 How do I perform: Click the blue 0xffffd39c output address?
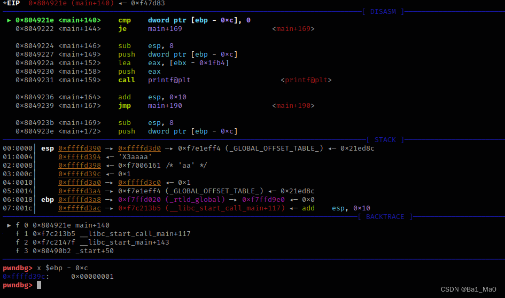24,277
